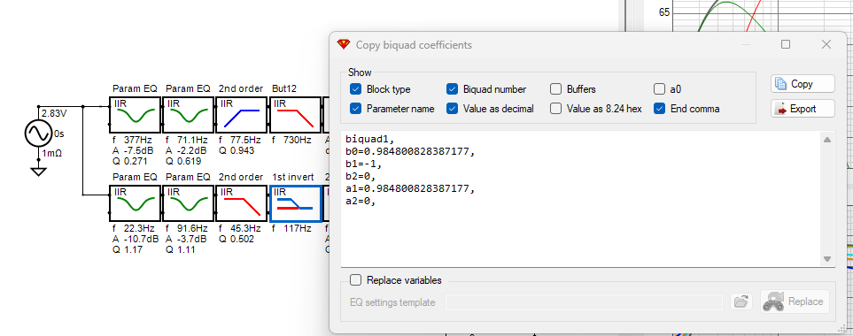Close the Copy biquad coefficients dialog
The image size is (853, 336).
(826, 44)
